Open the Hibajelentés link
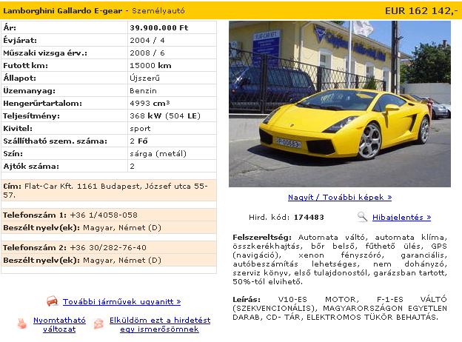The height and width of the screenshot is (342, 462). click(401, 218)
